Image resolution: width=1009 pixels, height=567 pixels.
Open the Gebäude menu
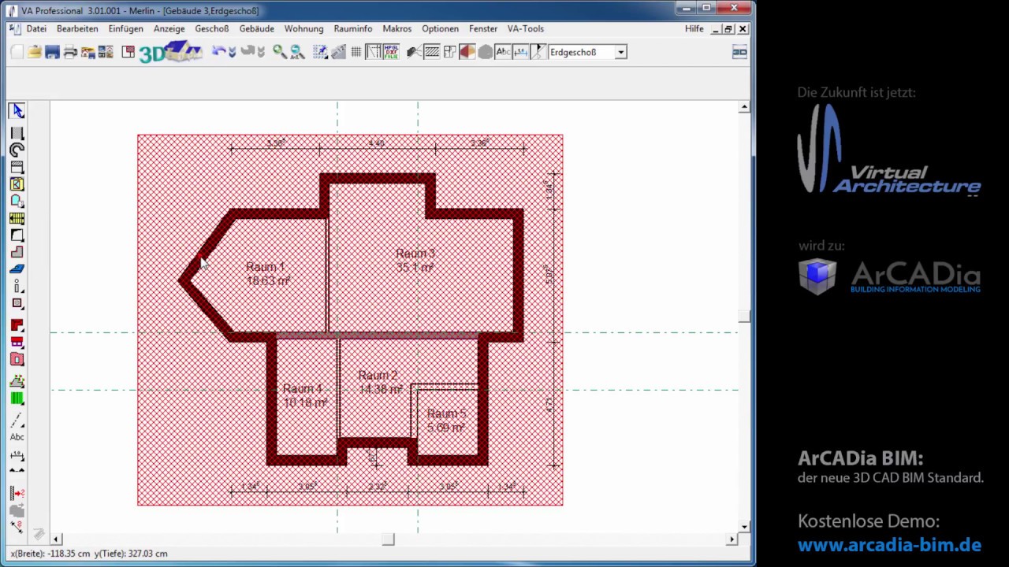click(x=257, y=28)
